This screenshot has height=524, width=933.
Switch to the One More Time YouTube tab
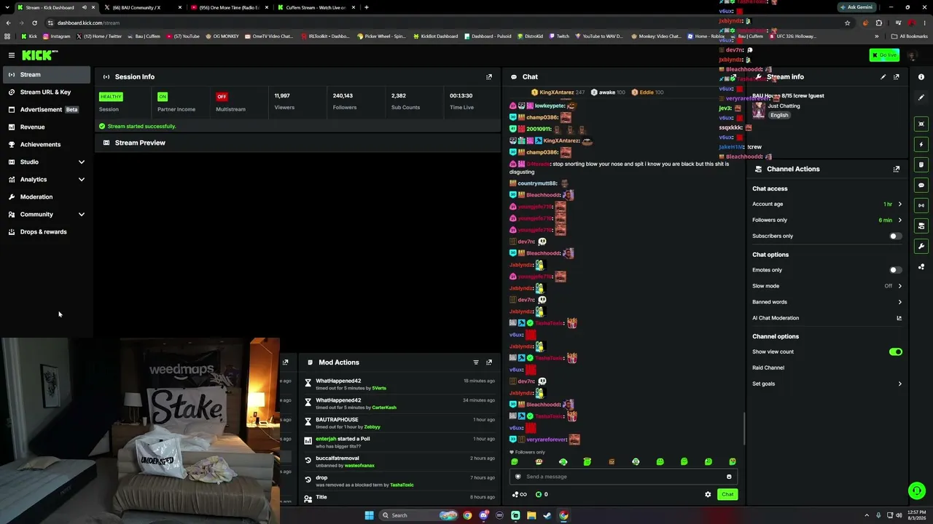tap(228, 7)
